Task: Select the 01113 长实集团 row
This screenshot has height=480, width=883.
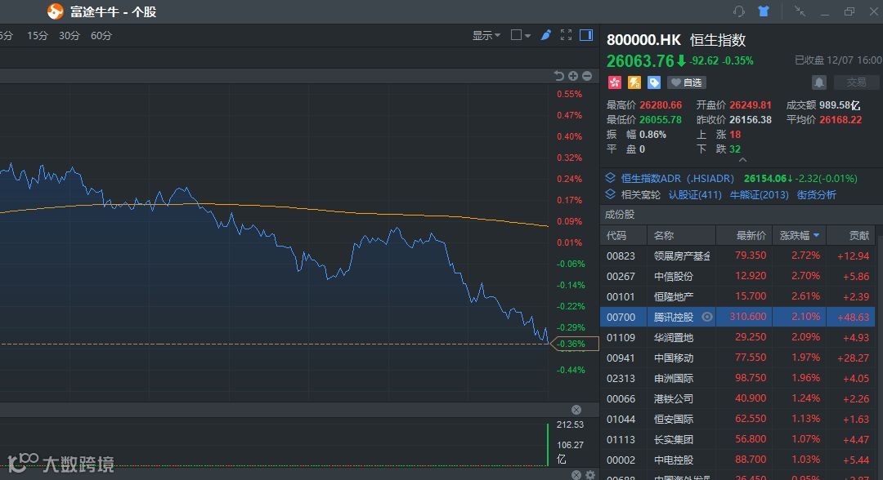Action: [x=737, y=439]
